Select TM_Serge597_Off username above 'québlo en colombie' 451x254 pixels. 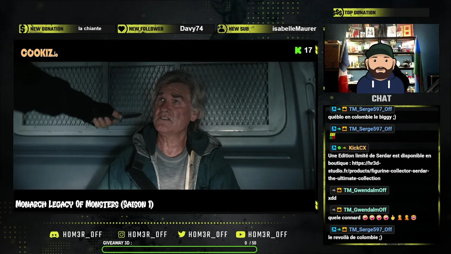pyautogui.click(x=370, y=109)
